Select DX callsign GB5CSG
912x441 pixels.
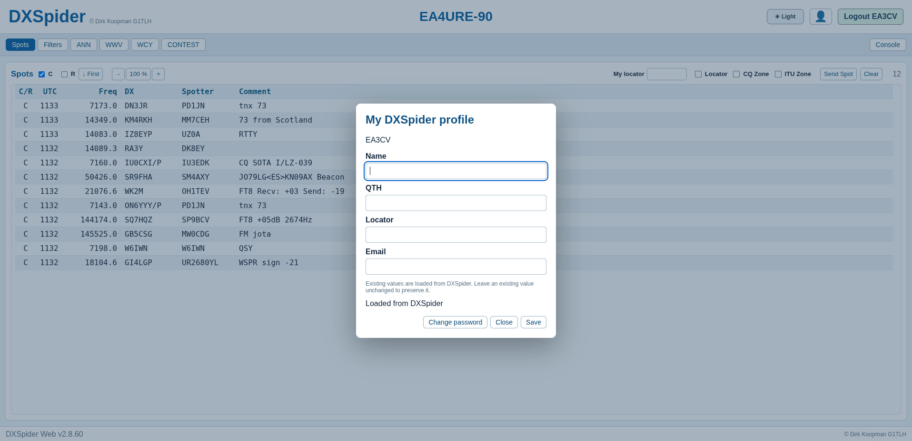point(139,234)
